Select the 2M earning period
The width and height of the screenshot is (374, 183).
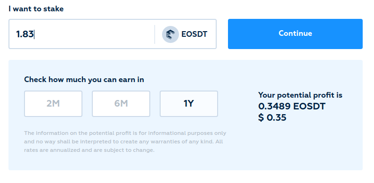click(x=53, y=104)
